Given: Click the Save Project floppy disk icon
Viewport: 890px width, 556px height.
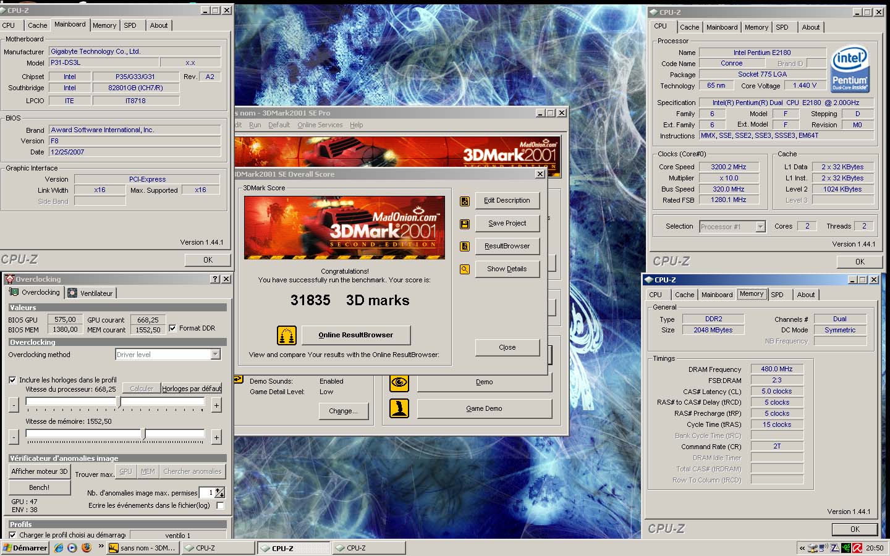Looking at the screenshot, I should tap(465, 224).
